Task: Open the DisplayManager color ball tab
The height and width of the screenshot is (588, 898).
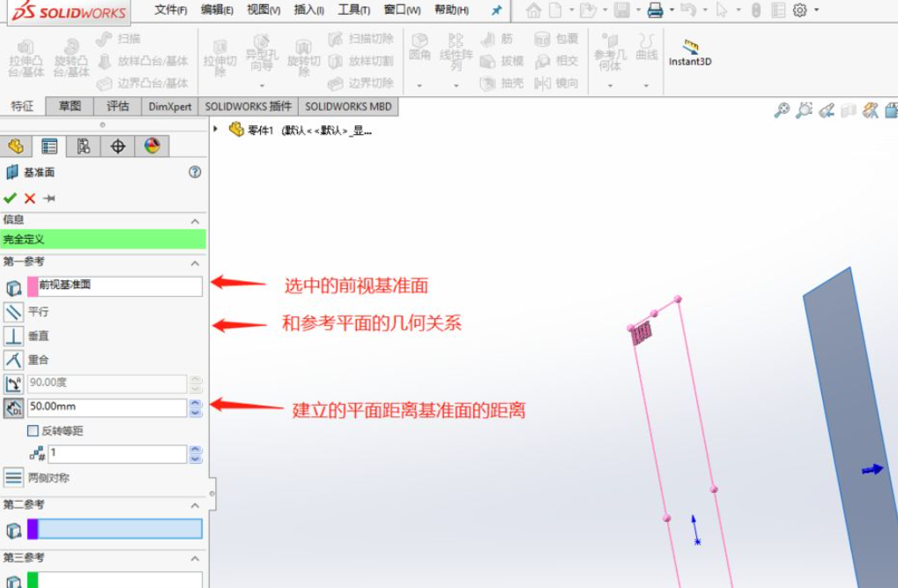Action: click(152, 146)
